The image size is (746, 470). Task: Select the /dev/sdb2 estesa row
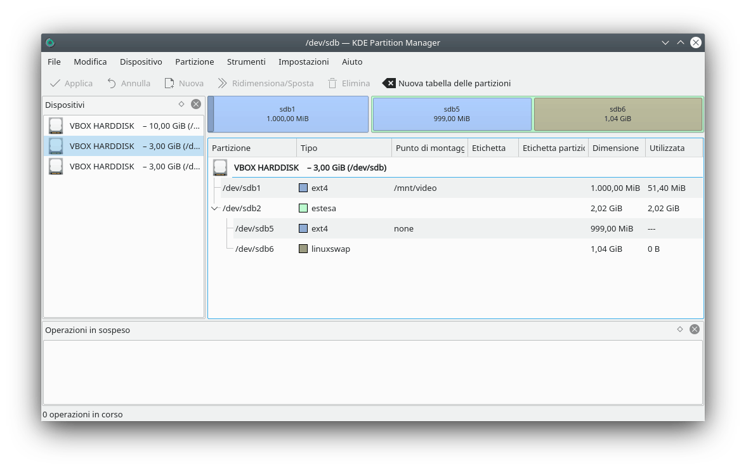455,208
